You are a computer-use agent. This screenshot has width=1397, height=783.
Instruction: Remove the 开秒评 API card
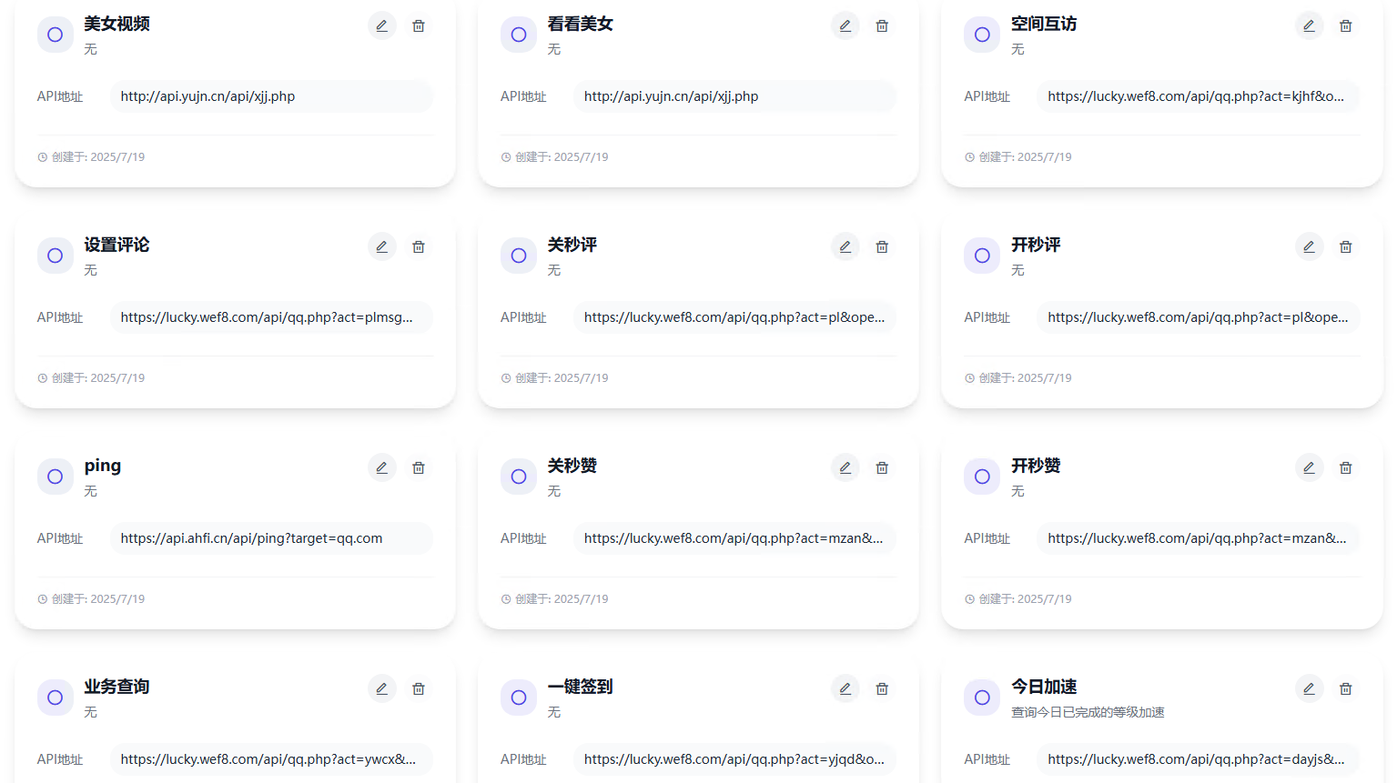tap(1345, 247)
